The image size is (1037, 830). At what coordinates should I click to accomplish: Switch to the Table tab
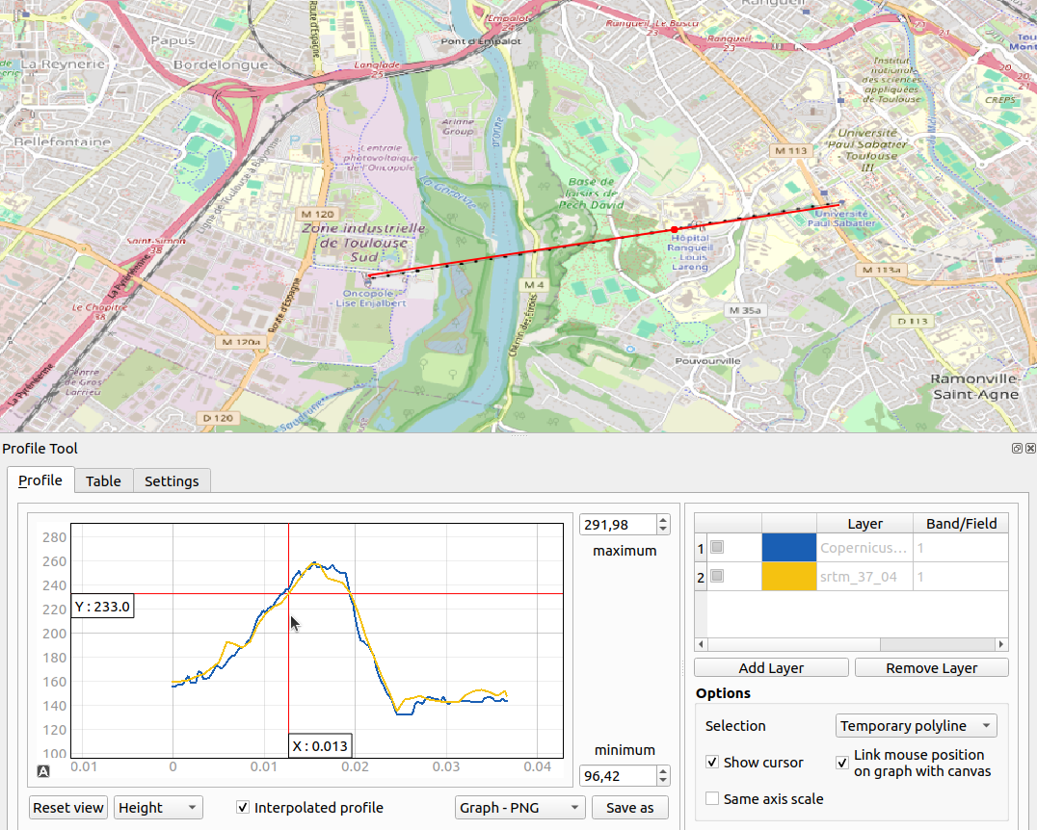[x=103, y=480]
